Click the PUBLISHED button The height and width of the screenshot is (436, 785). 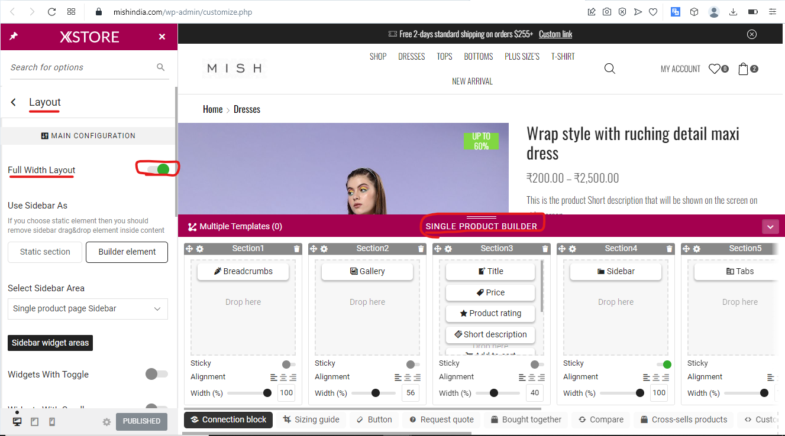pos(141,421)
